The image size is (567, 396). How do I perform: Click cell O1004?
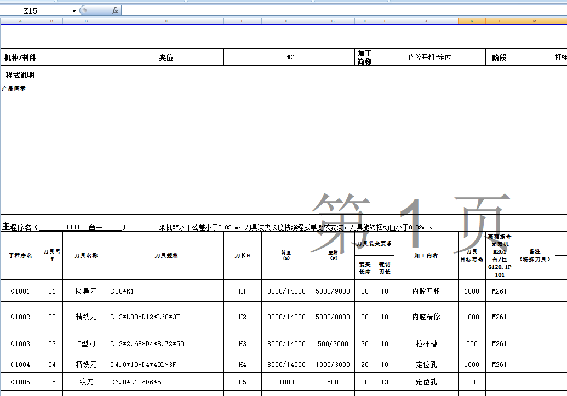click(21, 364)
